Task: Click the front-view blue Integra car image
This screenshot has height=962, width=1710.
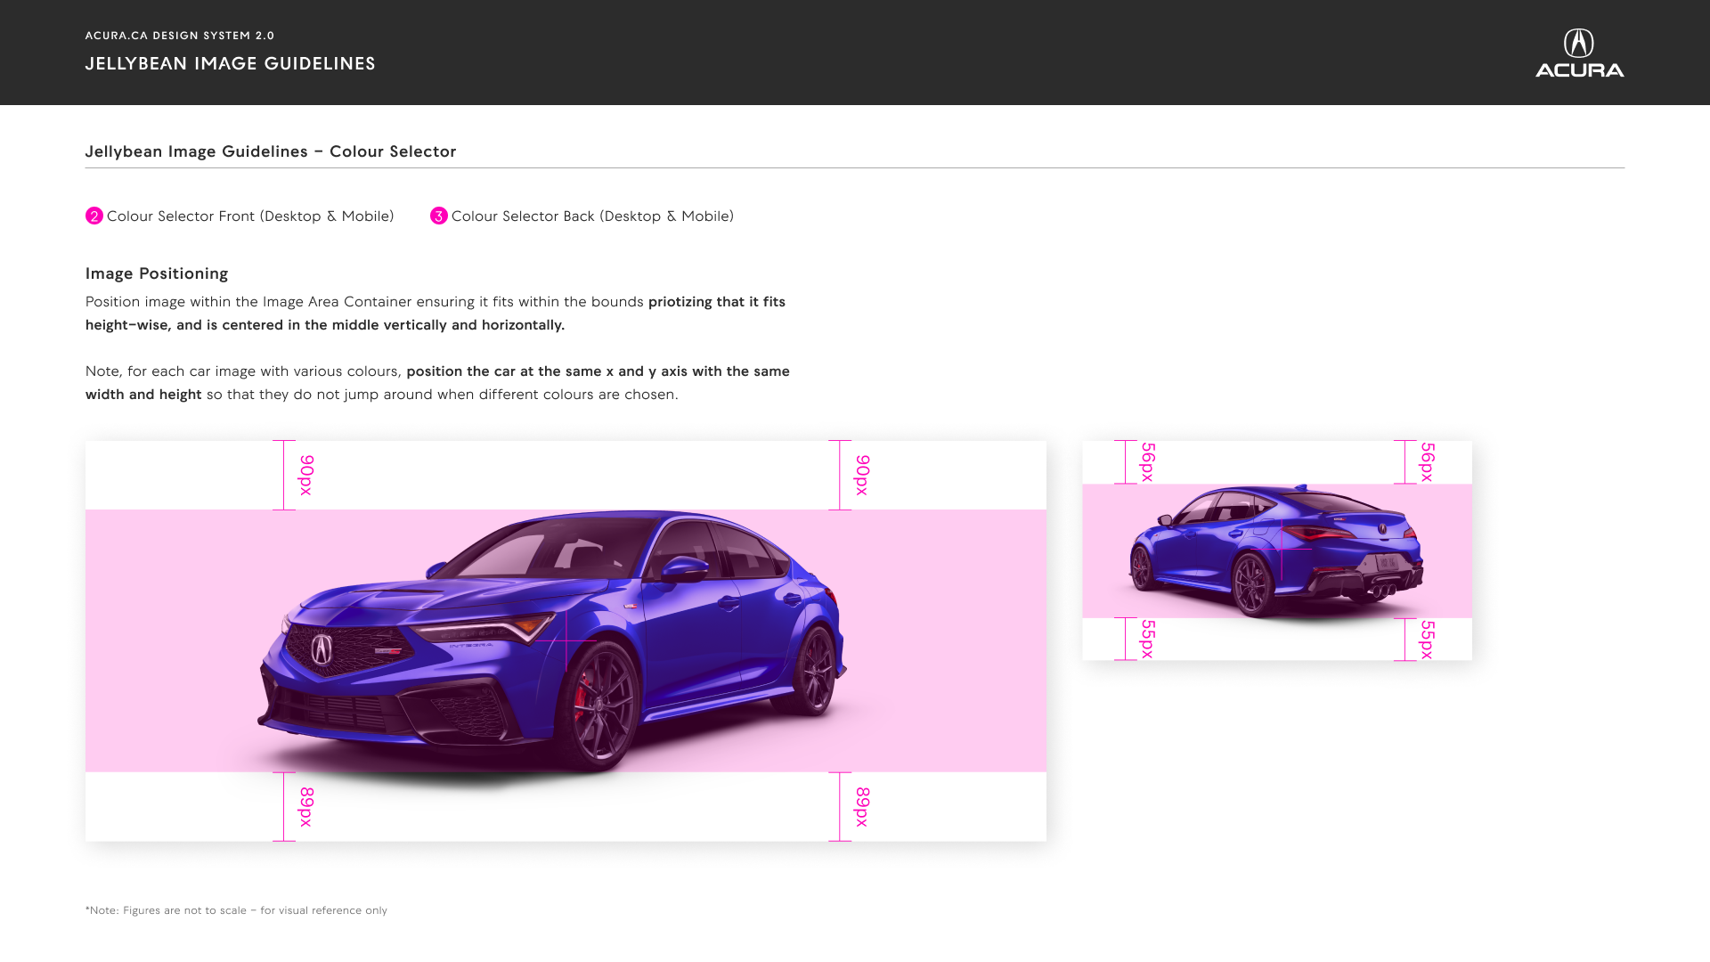Action: click(x=552, y=643)
